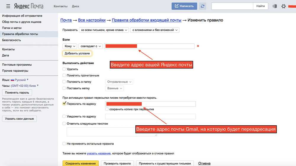Viewport: 296px width, 166px height.
Task: Follow the Почта breadcrumb link
Action: point(66,20)
